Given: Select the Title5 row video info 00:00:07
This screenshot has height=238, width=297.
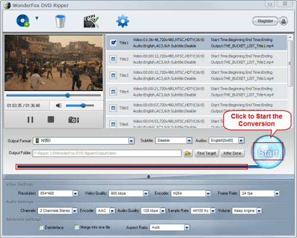Looking at the screenshot, I should coord(169,105).
